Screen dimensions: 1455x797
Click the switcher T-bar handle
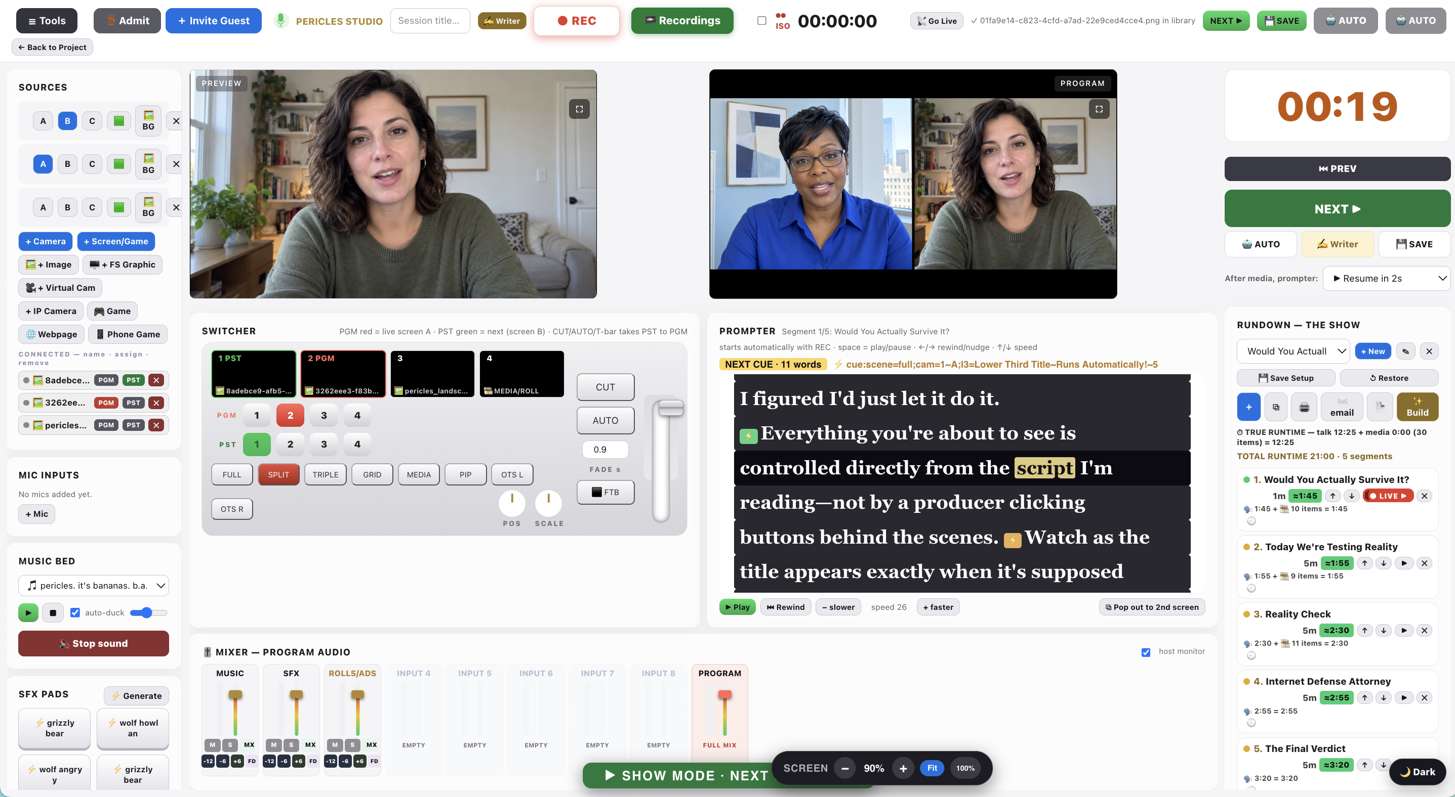[671, 408]
